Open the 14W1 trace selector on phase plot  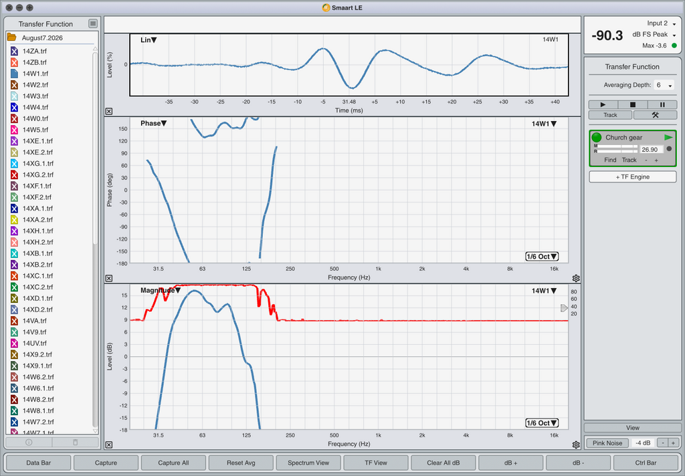pyautogui.click(x=544, y=124)
